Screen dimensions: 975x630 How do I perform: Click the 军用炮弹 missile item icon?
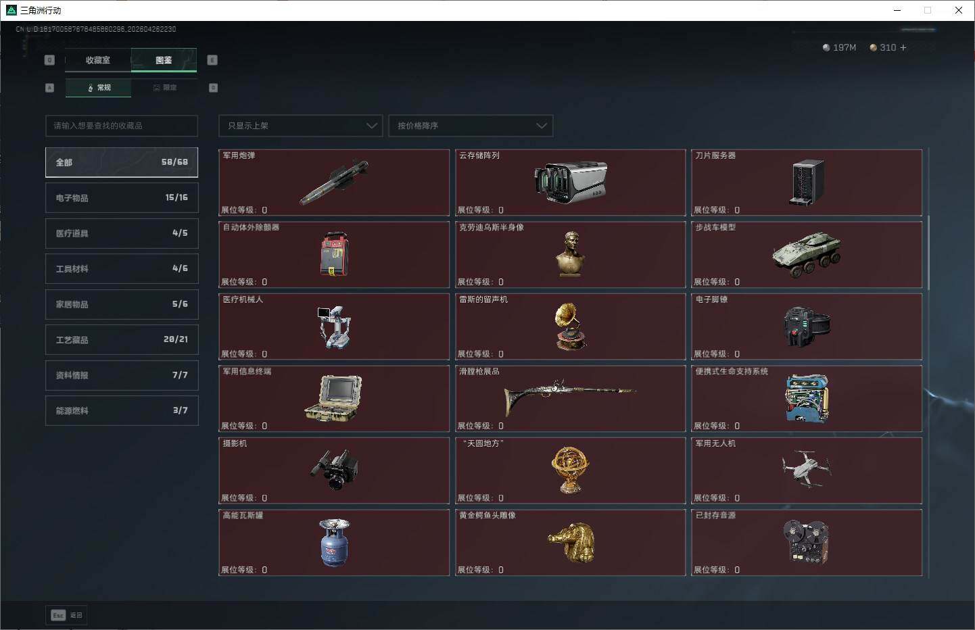pyautogui.click(x=334, y=183)
